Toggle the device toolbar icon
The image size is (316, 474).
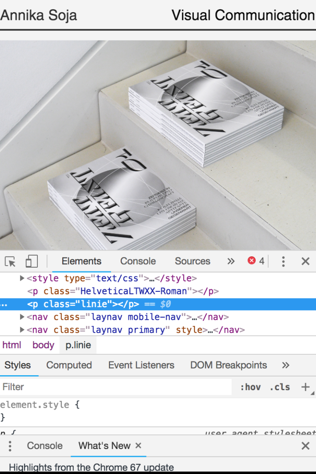[x=32, y=261]
